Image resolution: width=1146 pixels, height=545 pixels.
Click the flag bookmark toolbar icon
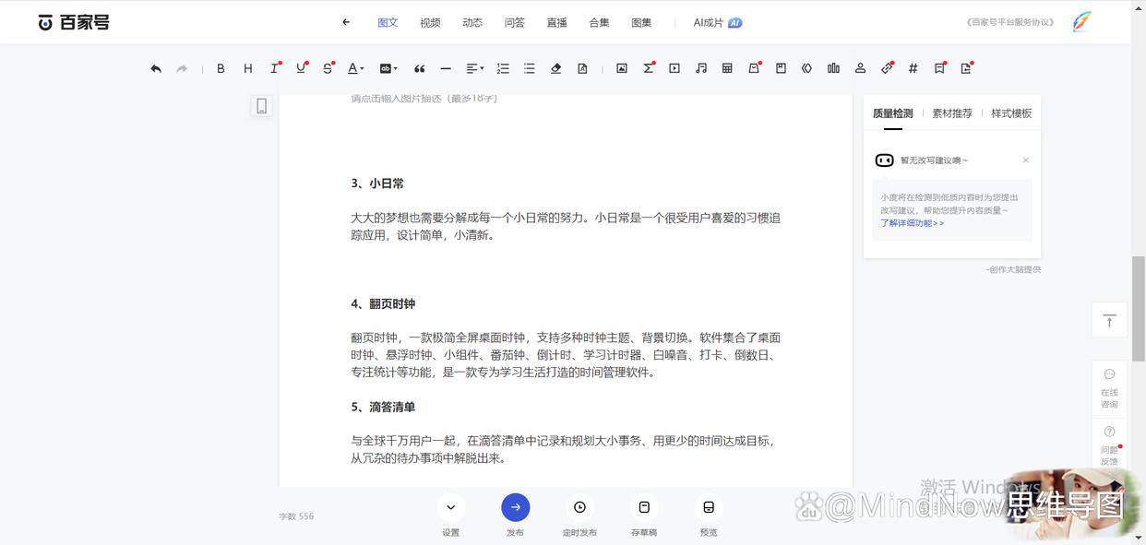(x=939, y=68)
